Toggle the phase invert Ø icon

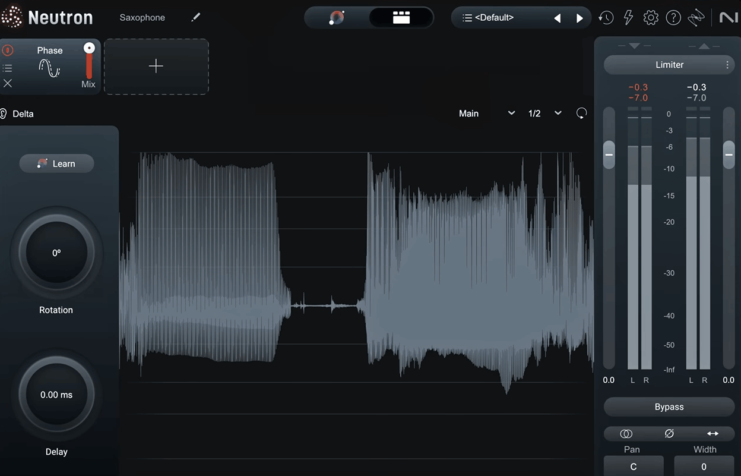[669, 434]
